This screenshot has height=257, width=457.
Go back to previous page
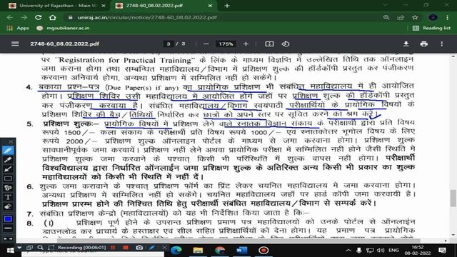pyautogui.click(x=9, y=17)
